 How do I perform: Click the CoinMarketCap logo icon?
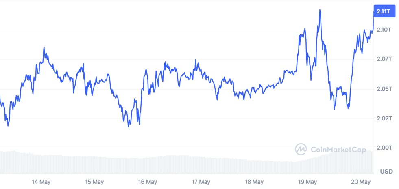point(301,149)
